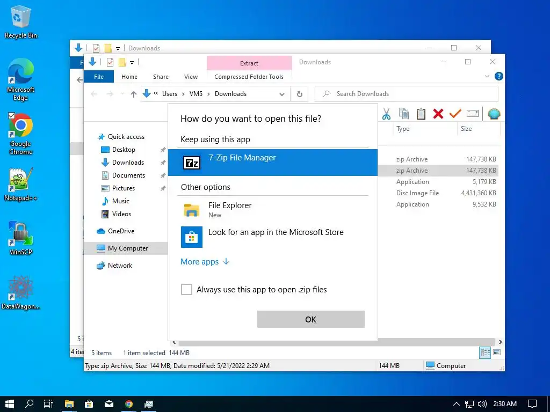
Task: Open Windows Start menu
Action: tap(10, 404)
